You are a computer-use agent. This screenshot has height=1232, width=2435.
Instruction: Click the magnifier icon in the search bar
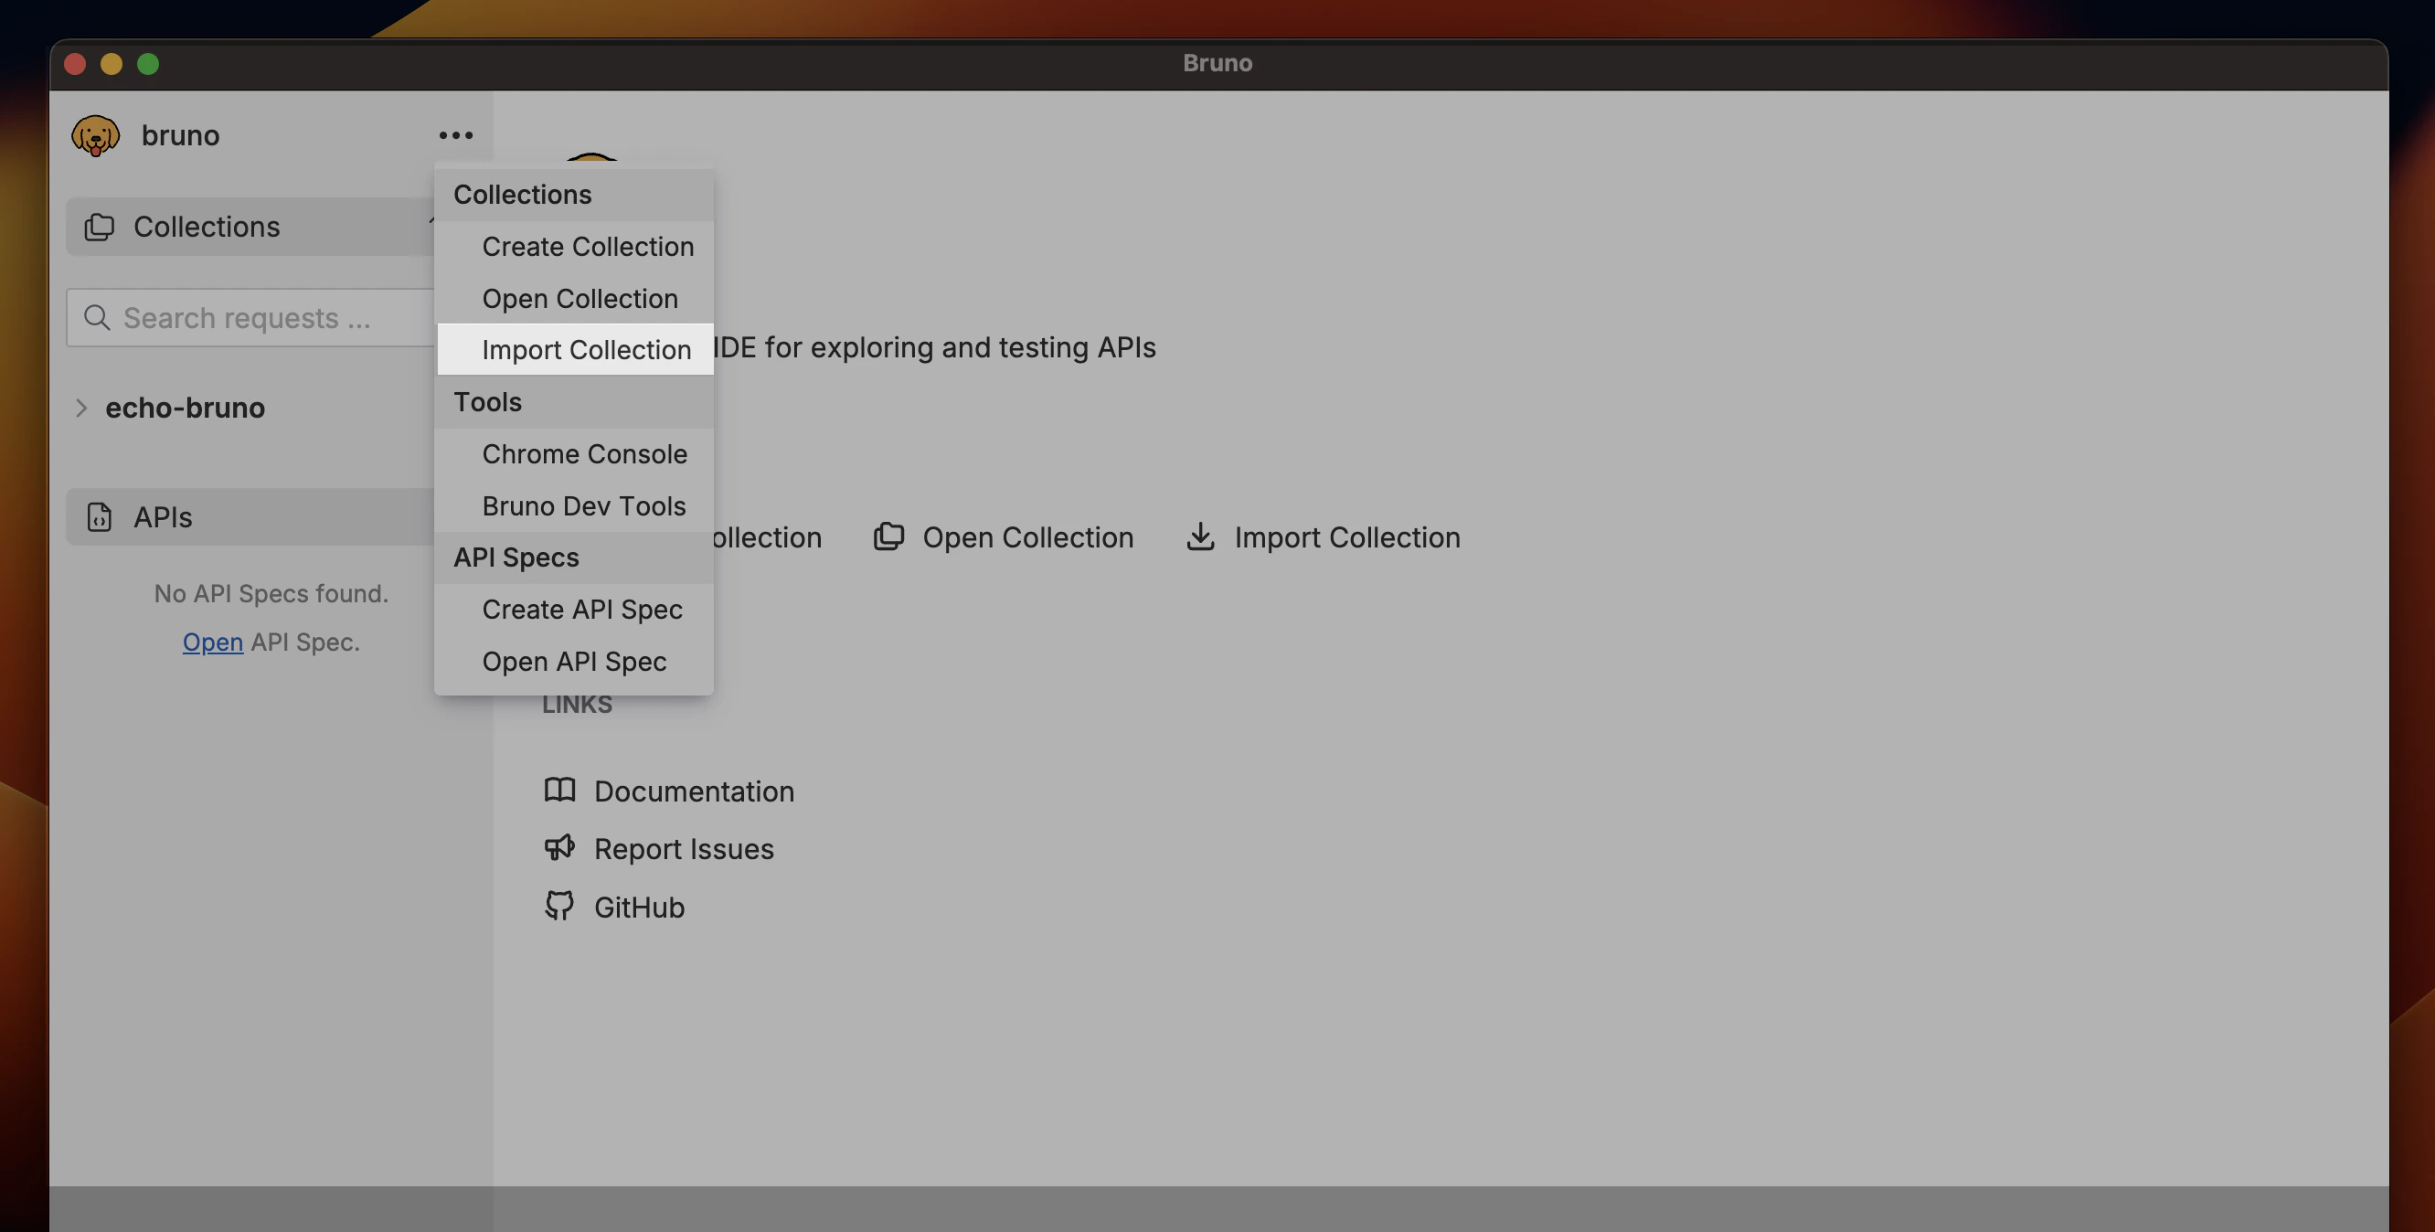(98, 318)
